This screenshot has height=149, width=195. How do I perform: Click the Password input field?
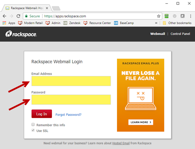pyautogui.click(x=71, y=100)
